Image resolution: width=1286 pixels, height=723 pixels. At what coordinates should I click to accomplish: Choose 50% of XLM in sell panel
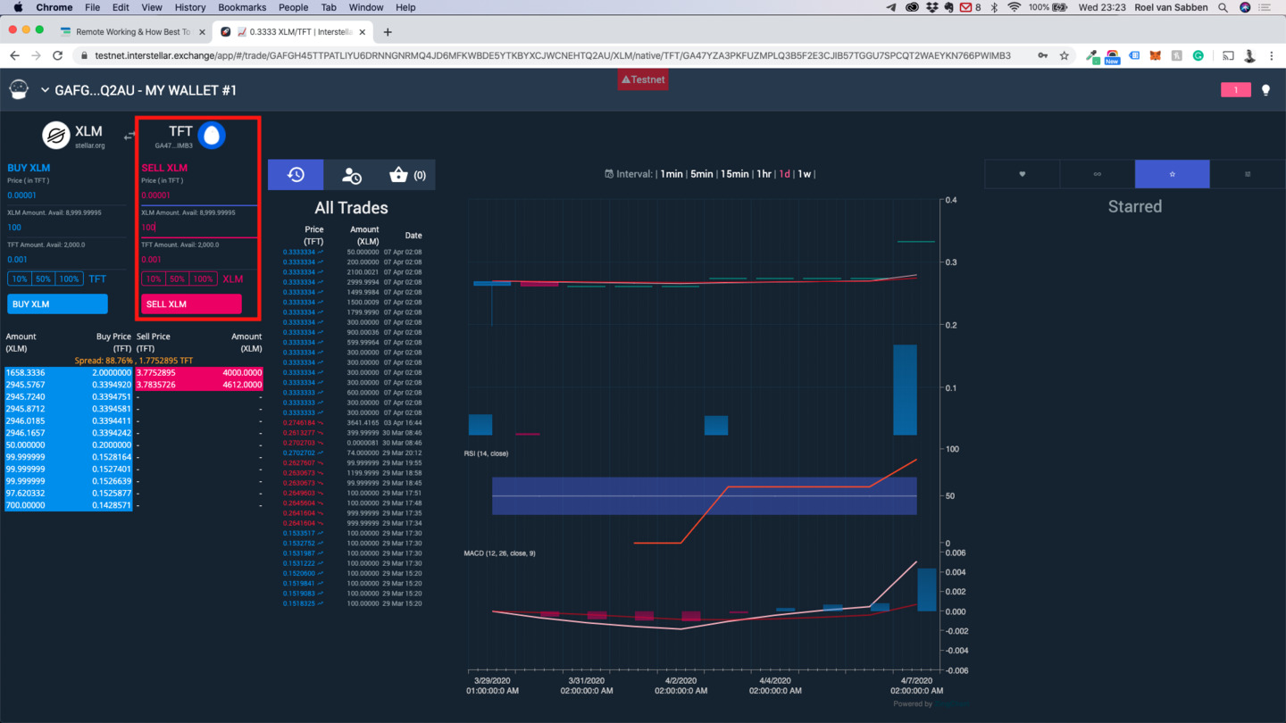coord(178,279)
